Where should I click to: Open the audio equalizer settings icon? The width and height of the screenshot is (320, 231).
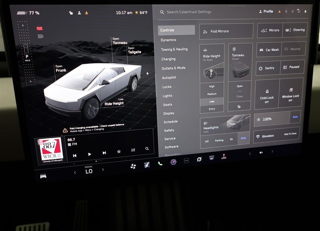pos(133,150)
